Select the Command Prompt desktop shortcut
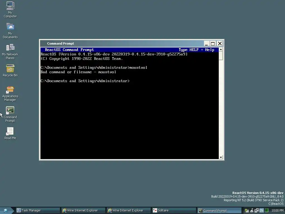Viewport: 285px width, 214px height. (10, 115)
